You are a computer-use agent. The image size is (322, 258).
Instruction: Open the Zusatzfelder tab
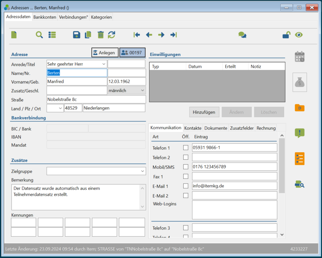coord(242,128)
